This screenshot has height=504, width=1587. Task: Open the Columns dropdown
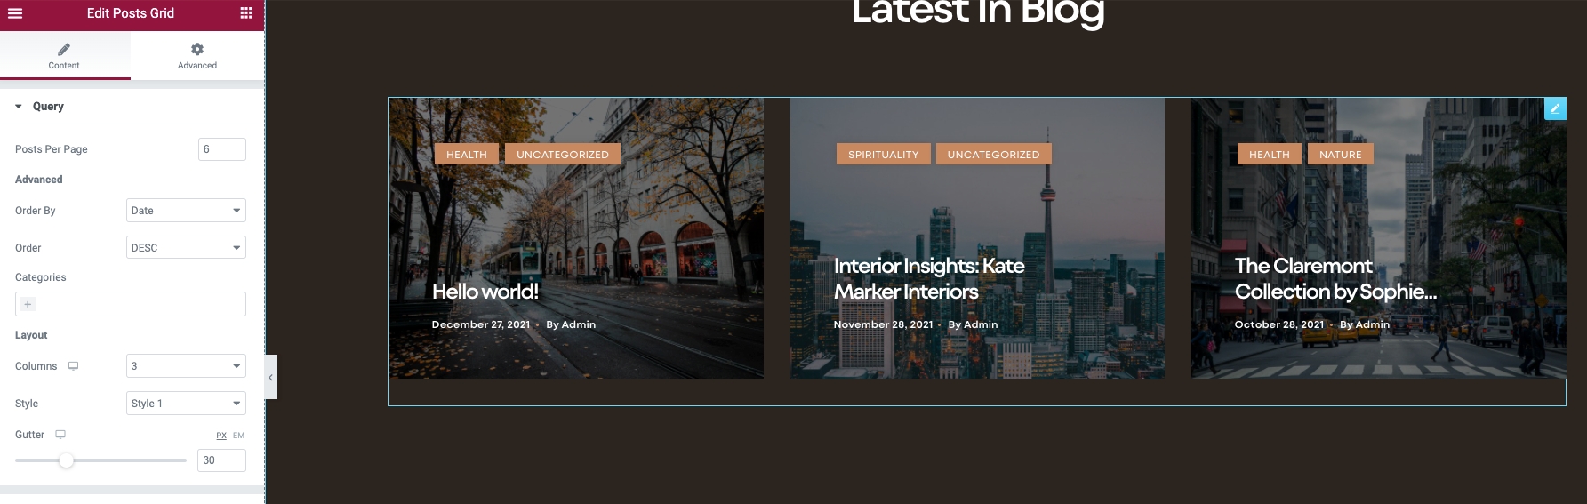[x=186, y=366]
